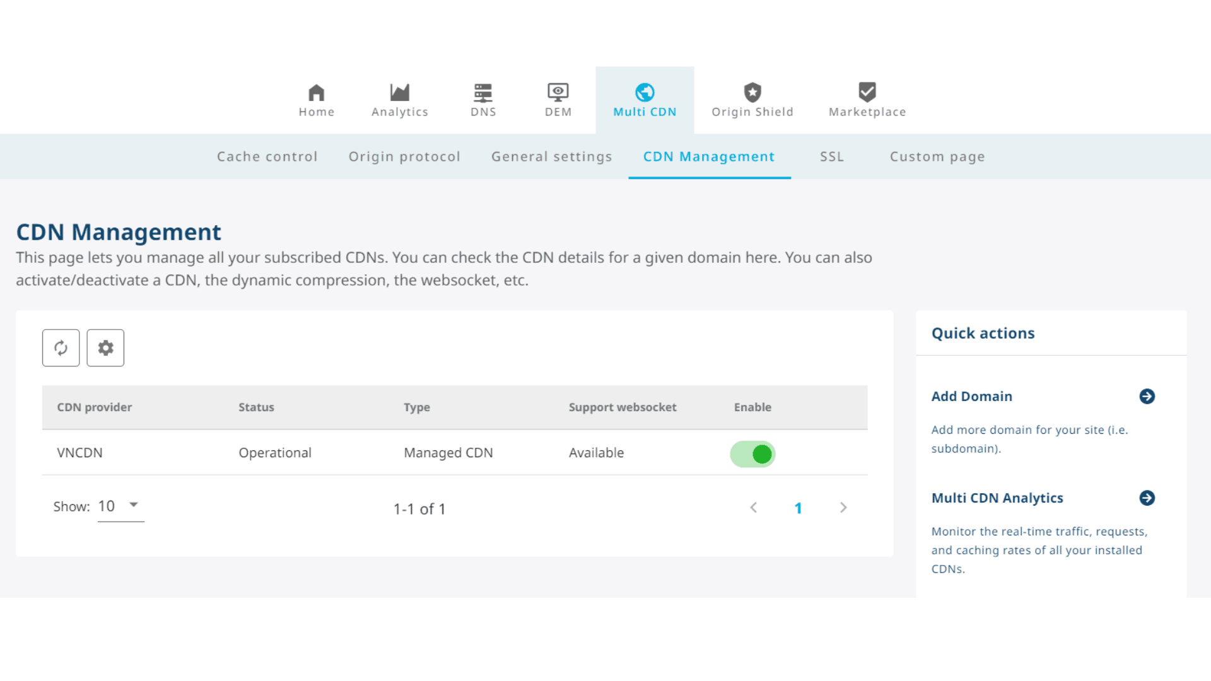1211x681 pixels.
Task: Select page 1 in pagination
Action: pos(798,508)
